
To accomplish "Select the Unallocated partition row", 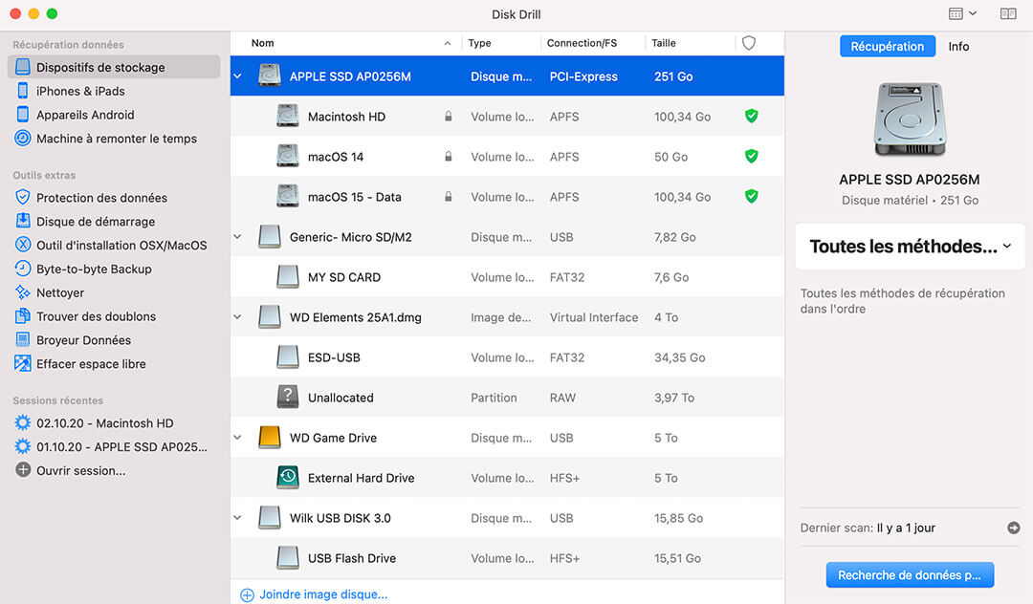I will [x=507, y=398].
